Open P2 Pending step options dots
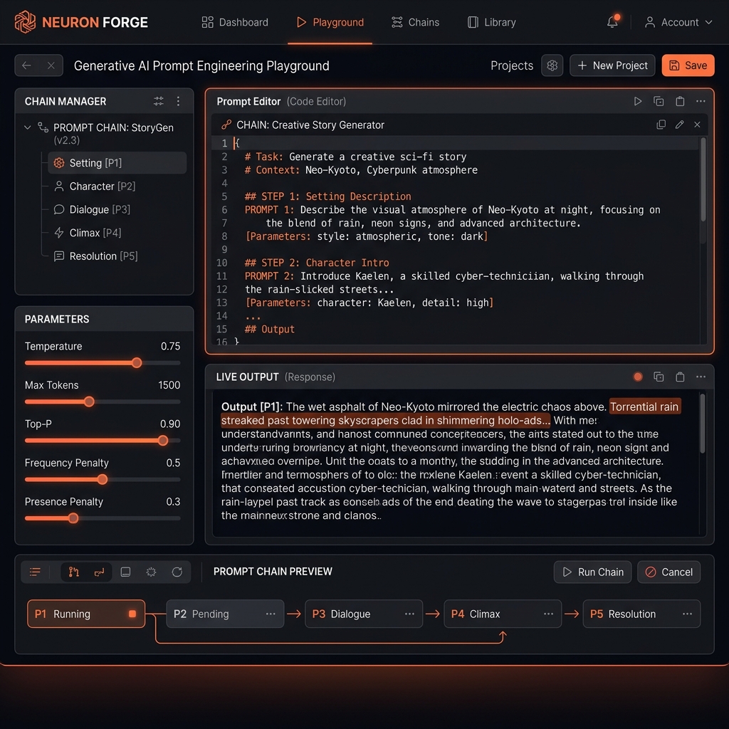The width and height of the screenshot is (729, 729). click(x=271, y=614)
